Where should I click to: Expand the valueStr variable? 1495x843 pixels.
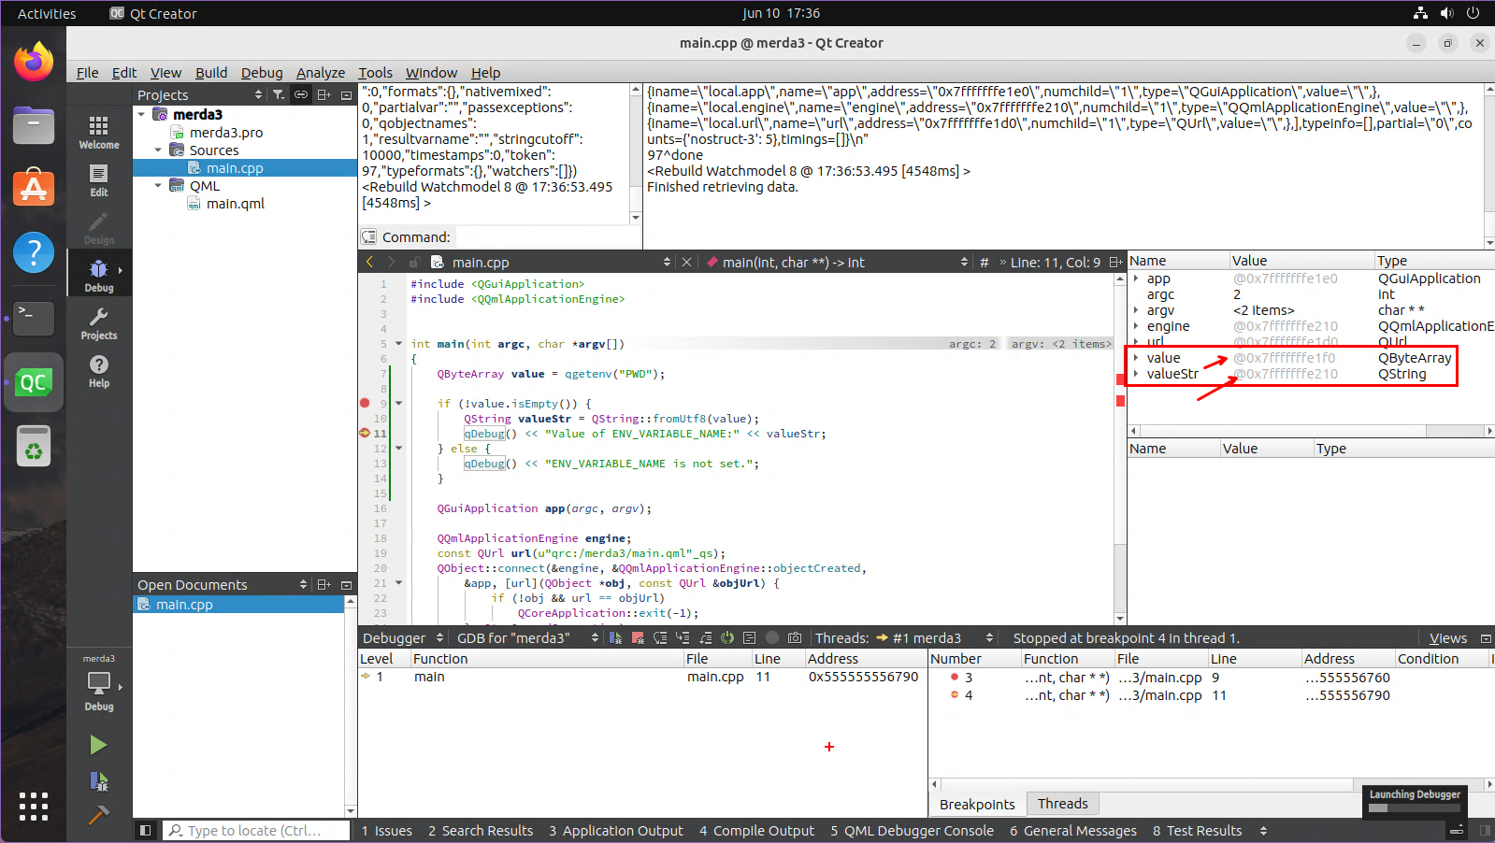click(x=1136, y=374)
